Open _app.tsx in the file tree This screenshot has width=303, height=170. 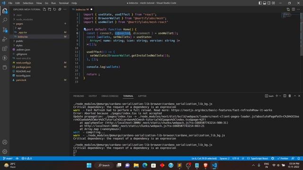pos(23,33)
